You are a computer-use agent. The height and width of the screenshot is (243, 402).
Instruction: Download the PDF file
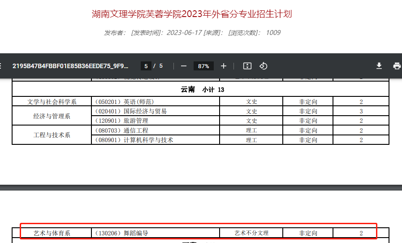click(x=379, y=66)
